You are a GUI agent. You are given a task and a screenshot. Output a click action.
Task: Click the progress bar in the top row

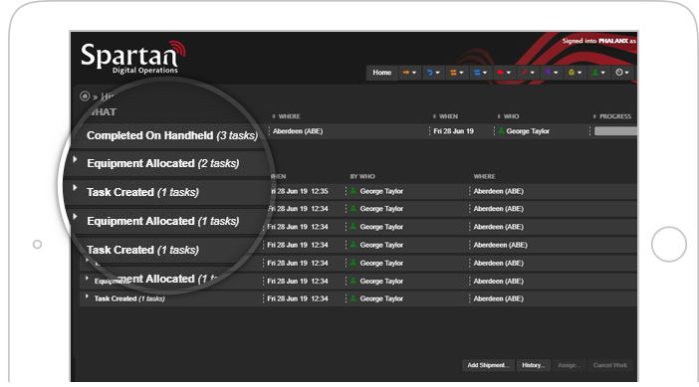tap(615, 131)
